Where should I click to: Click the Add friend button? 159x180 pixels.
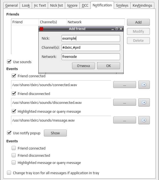coord(138,22)
